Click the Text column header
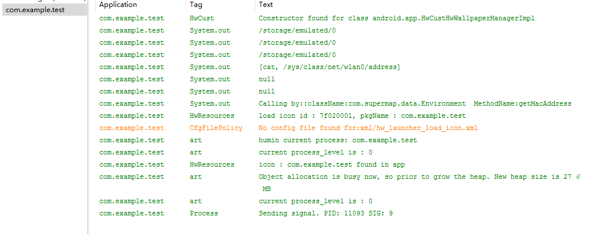 point(266,5)
